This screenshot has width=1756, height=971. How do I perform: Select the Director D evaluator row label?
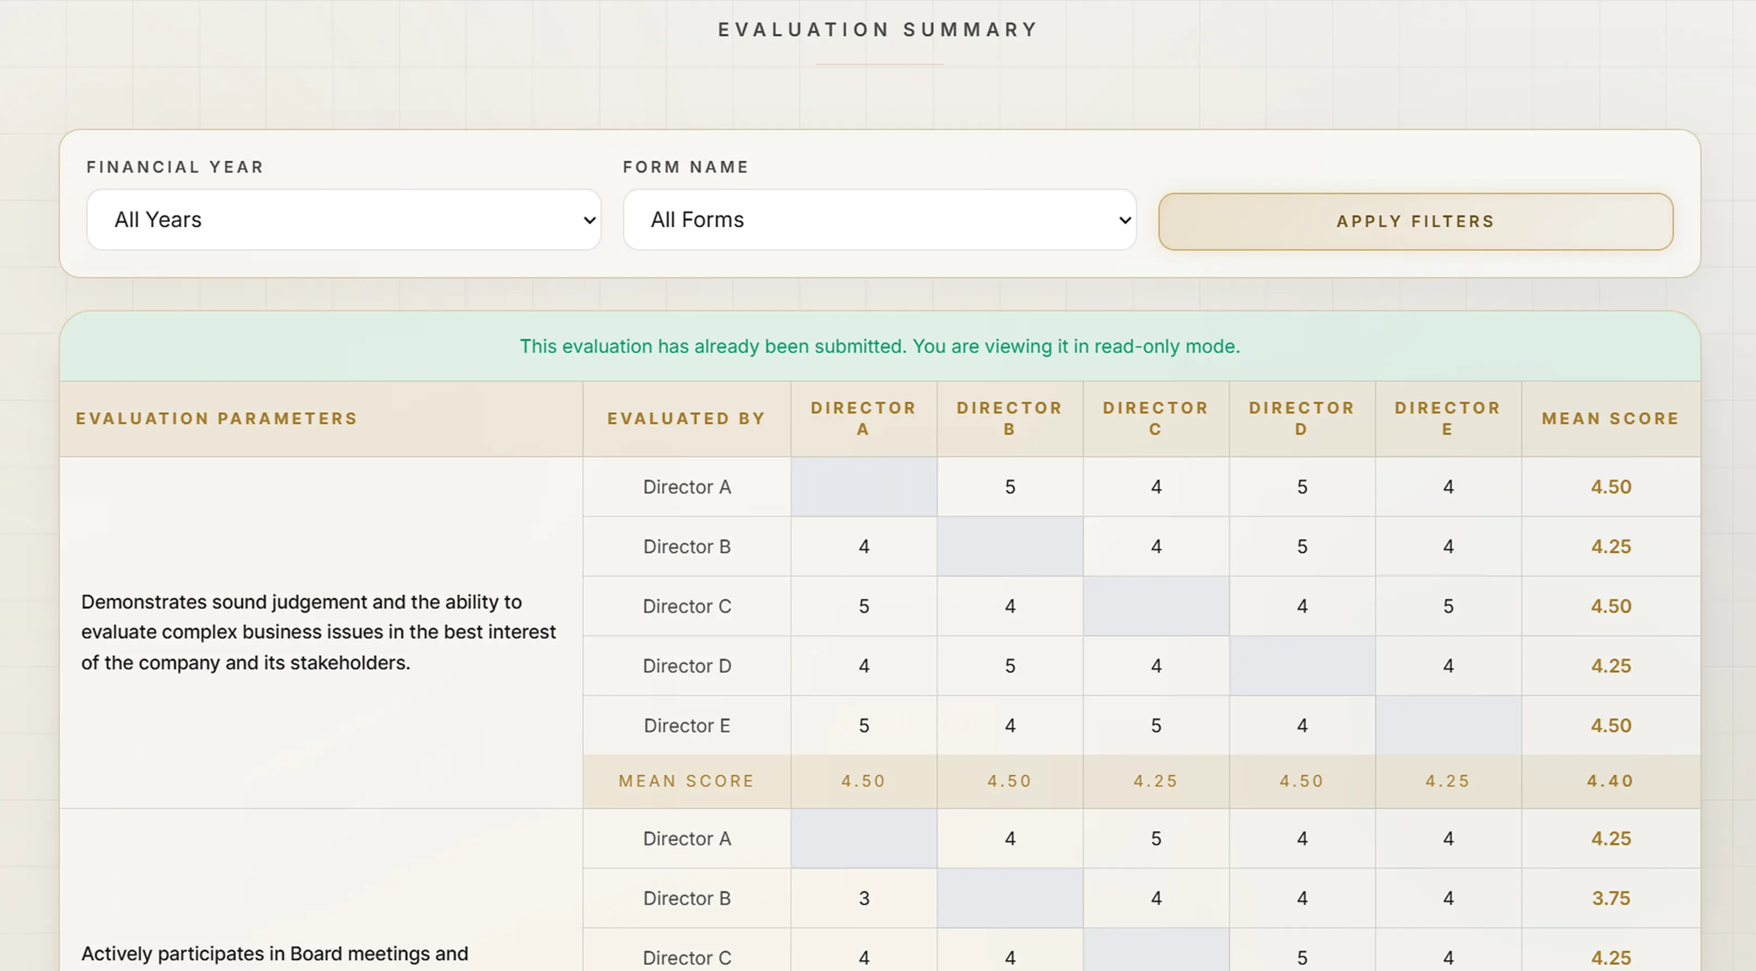(x=687, y=666)
